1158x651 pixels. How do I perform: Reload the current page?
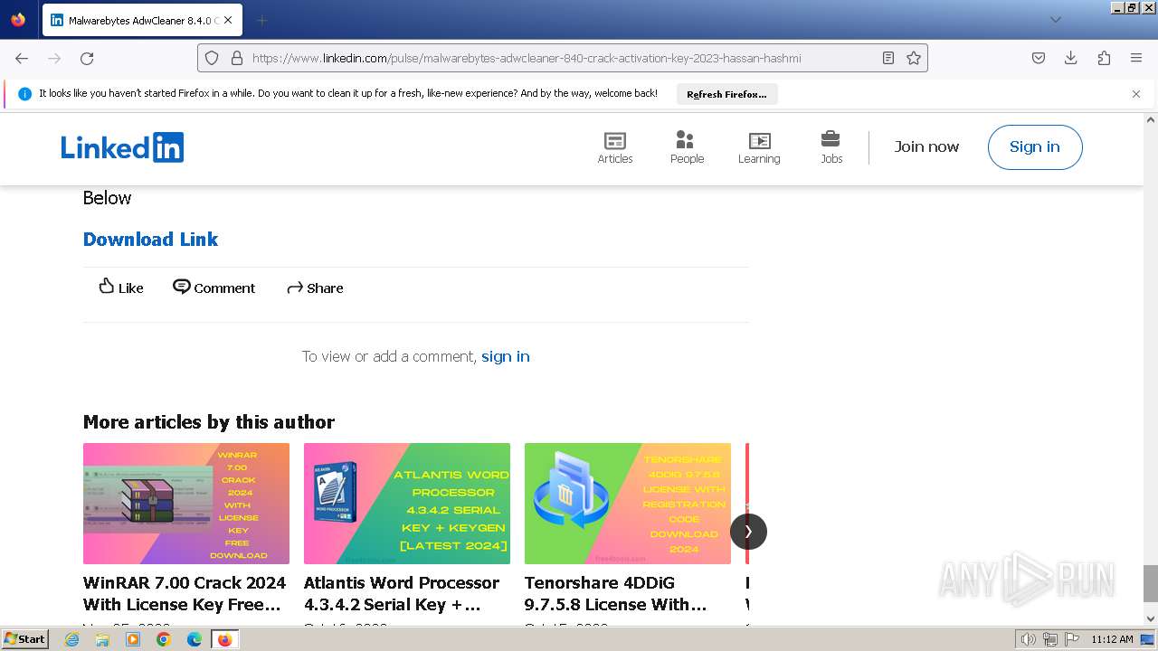87,58
